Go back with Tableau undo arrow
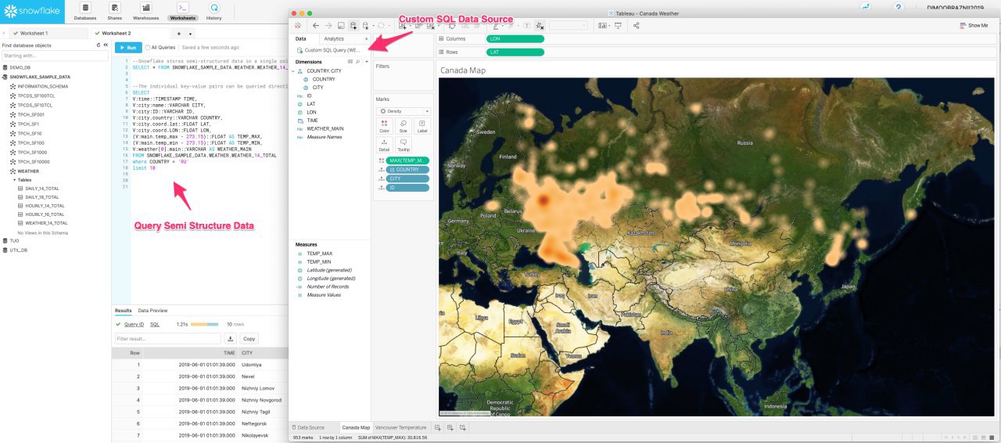The image size is (1001, 443). 316,26
